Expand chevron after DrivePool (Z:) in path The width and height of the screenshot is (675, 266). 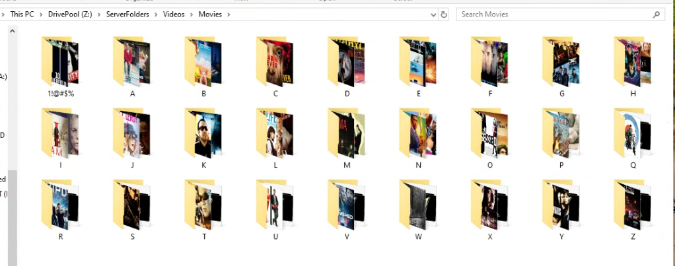click(x=98, y=15)
